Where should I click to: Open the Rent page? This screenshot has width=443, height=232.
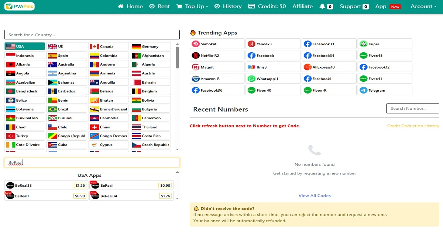[x=159, y=6]
